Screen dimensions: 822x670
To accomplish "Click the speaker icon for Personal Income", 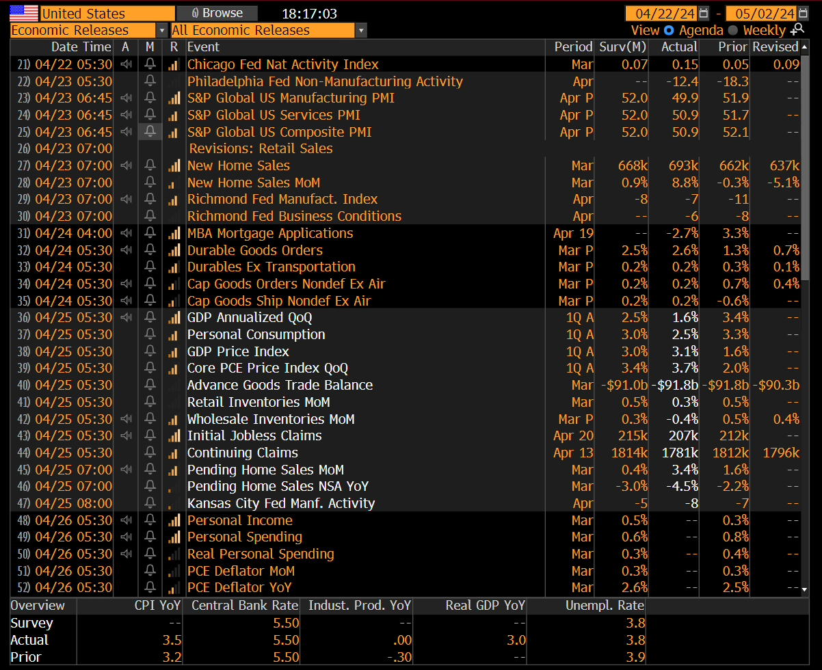I will pos(126,520).
